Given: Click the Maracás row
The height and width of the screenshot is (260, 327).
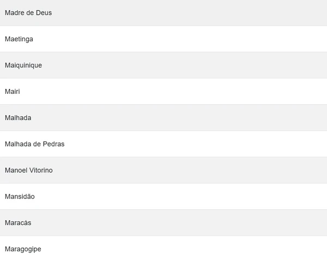Looking at the screenshot, I should pyautogui.click(x=163, y=222).
